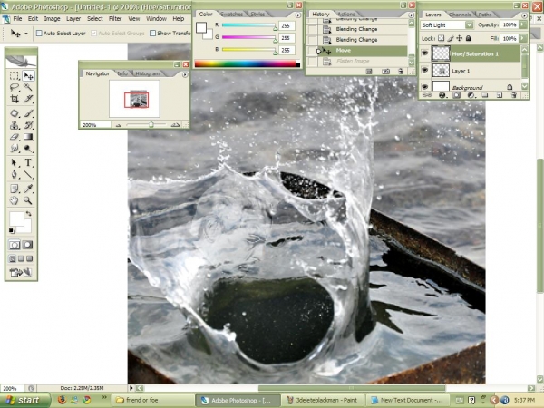The width and height of the screenshot is (544, 408).
Task: Select the Eraser tool
Action: click(15, 137)
